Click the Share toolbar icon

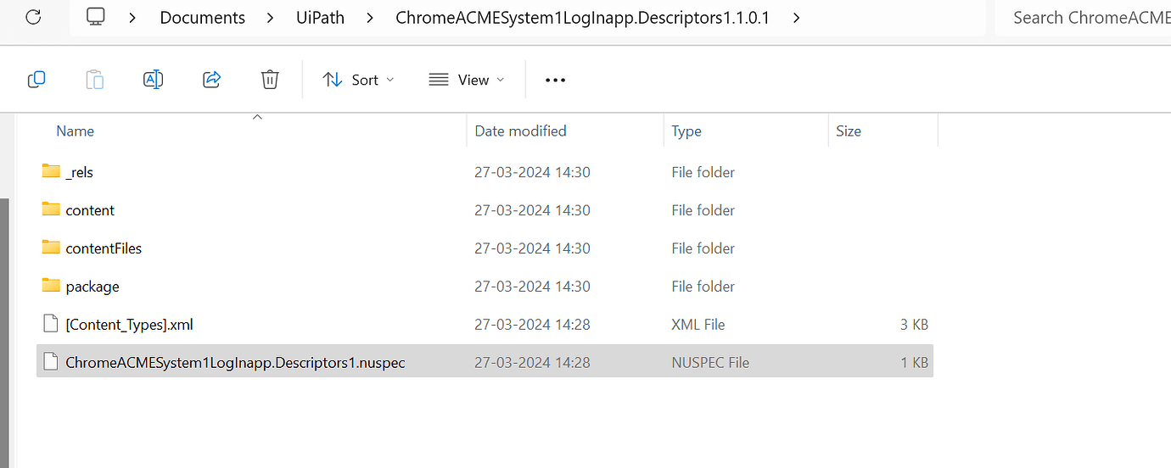(211, 80)
